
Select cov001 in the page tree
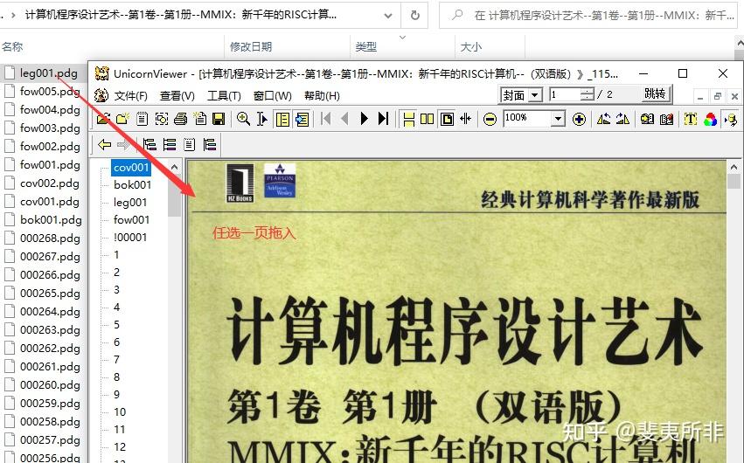click(x=131, y=167)
